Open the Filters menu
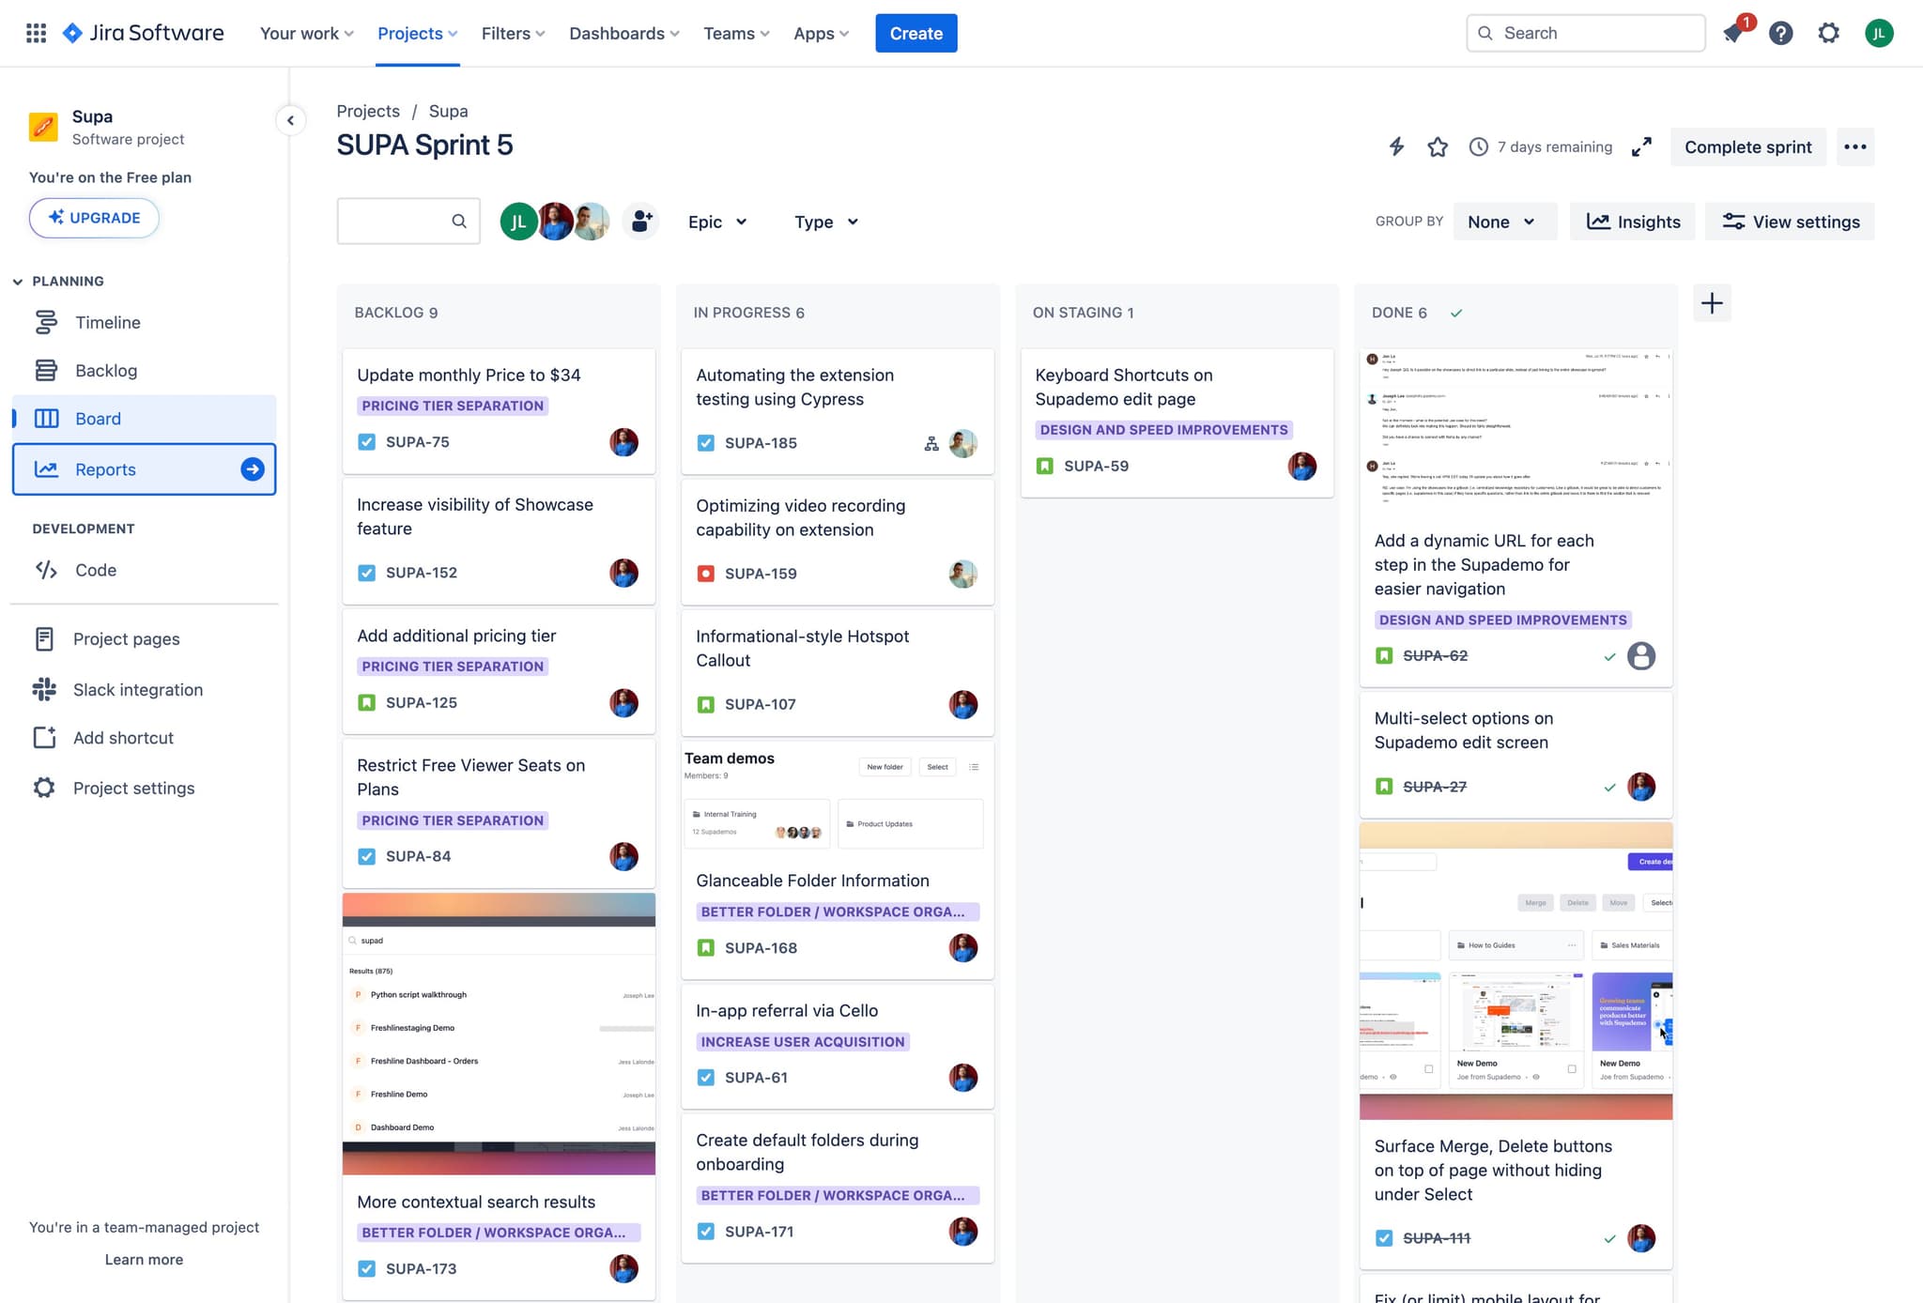The width and height of the screenshot is (1923, 1303). pos(513,34)
